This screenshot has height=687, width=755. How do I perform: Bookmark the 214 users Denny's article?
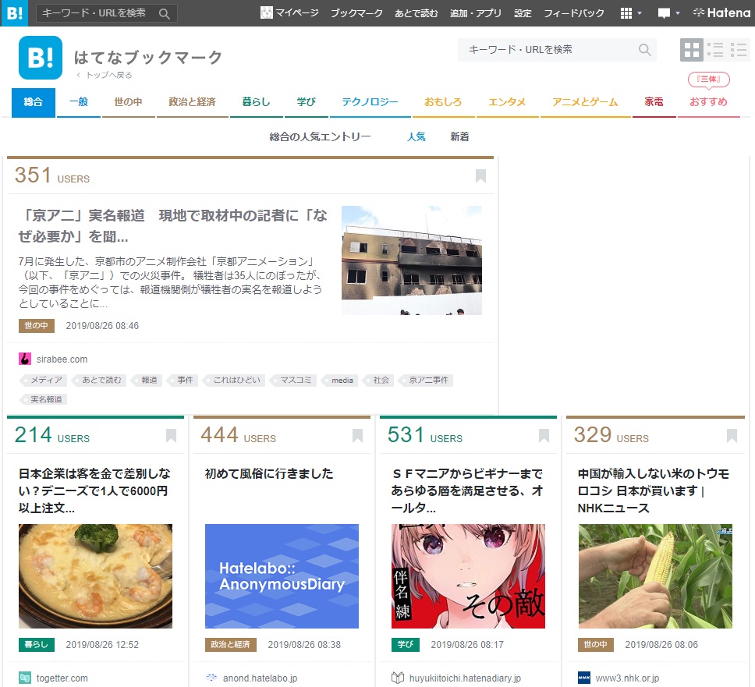[x=171, y=435]
